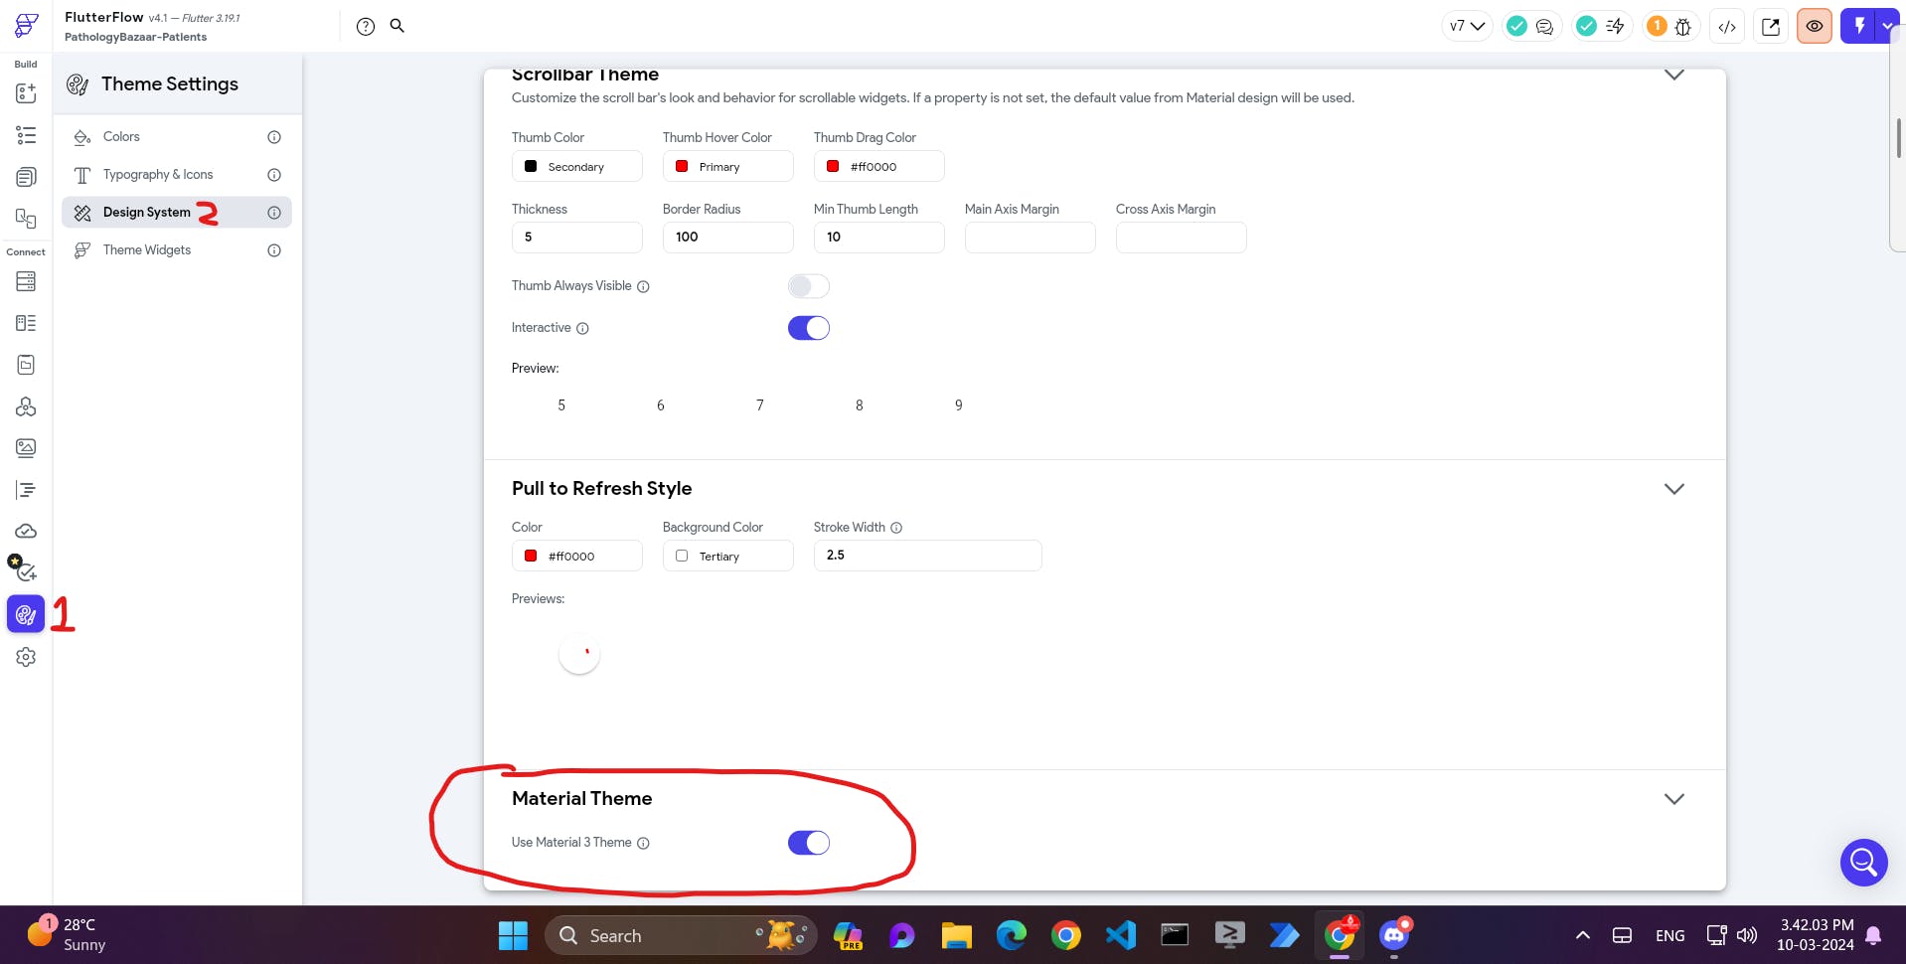The image size is (1906, 964).
Task: Click the Cross Axis Margin input field
Action: (1182, 238)
